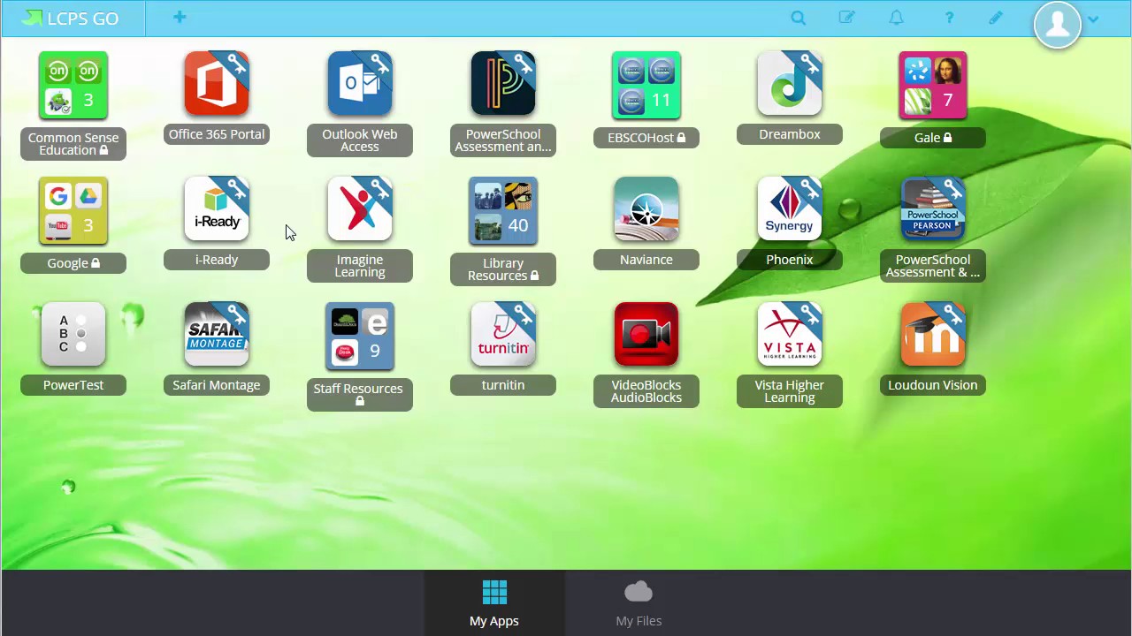1132x636 pixels.
Task: Click the PowerTest label
Action: [x=73, y=385]
